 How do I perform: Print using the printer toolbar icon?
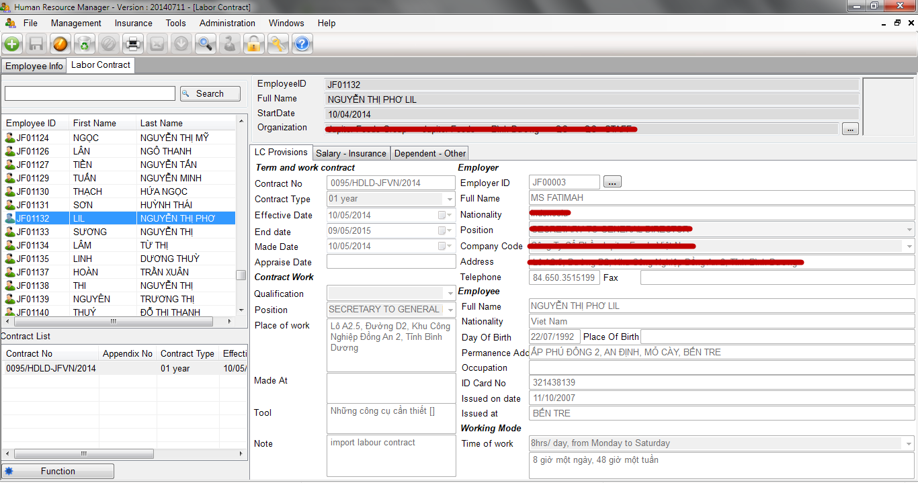(x=132, y=44)
